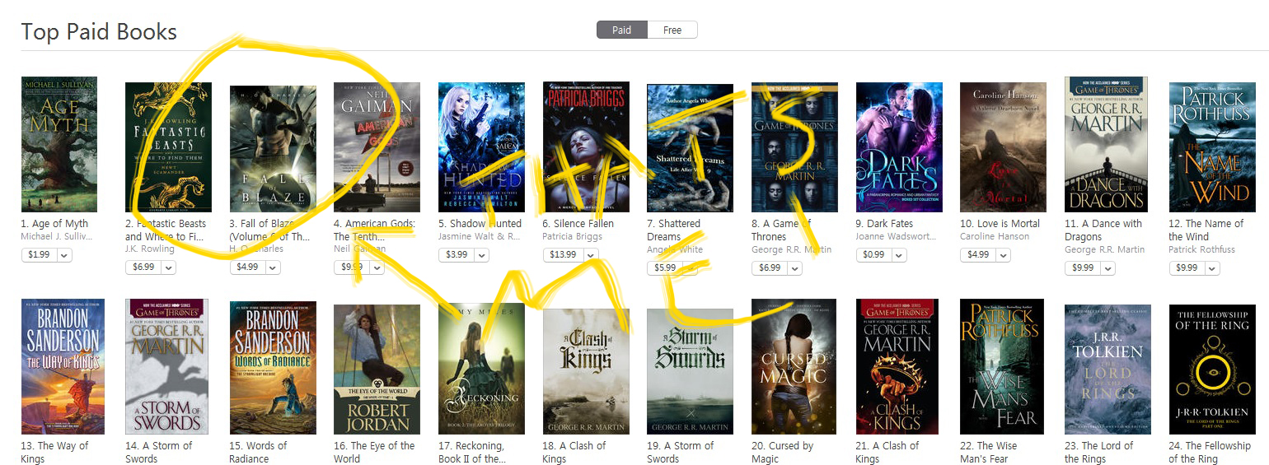Expand the A Game of Thrones price dropdown arrow
The width and height of the screenshot is (1269, 465).
coord(794,267)
